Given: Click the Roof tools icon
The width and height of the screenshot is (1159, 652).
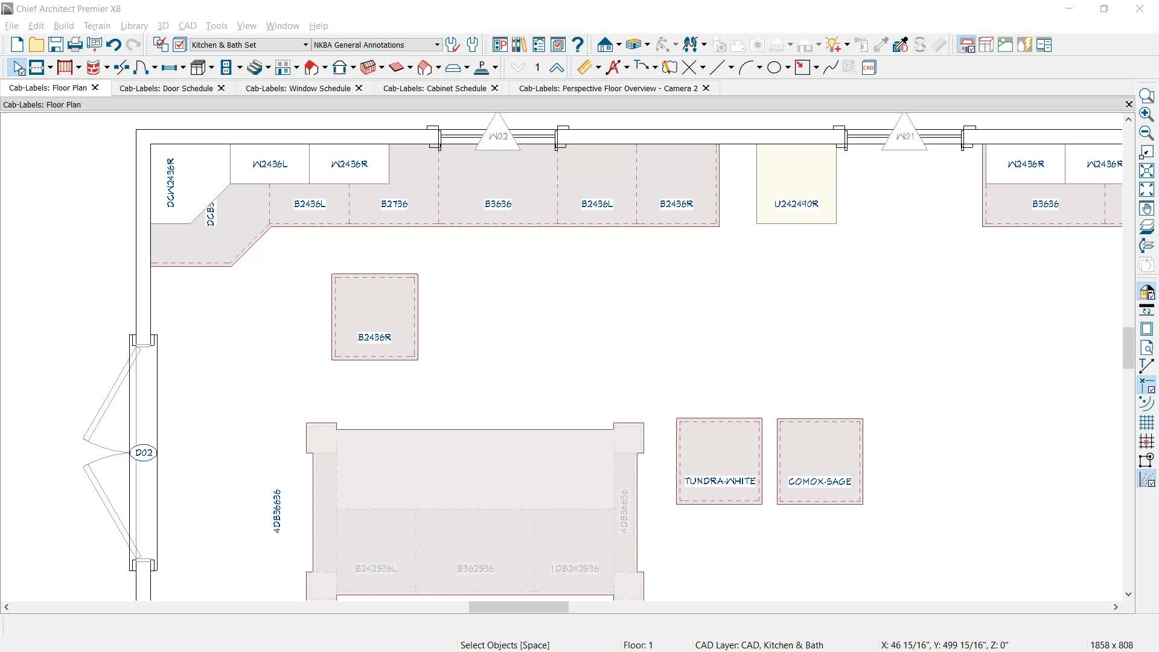Looking at the screenshot, I should coord(311,68).
